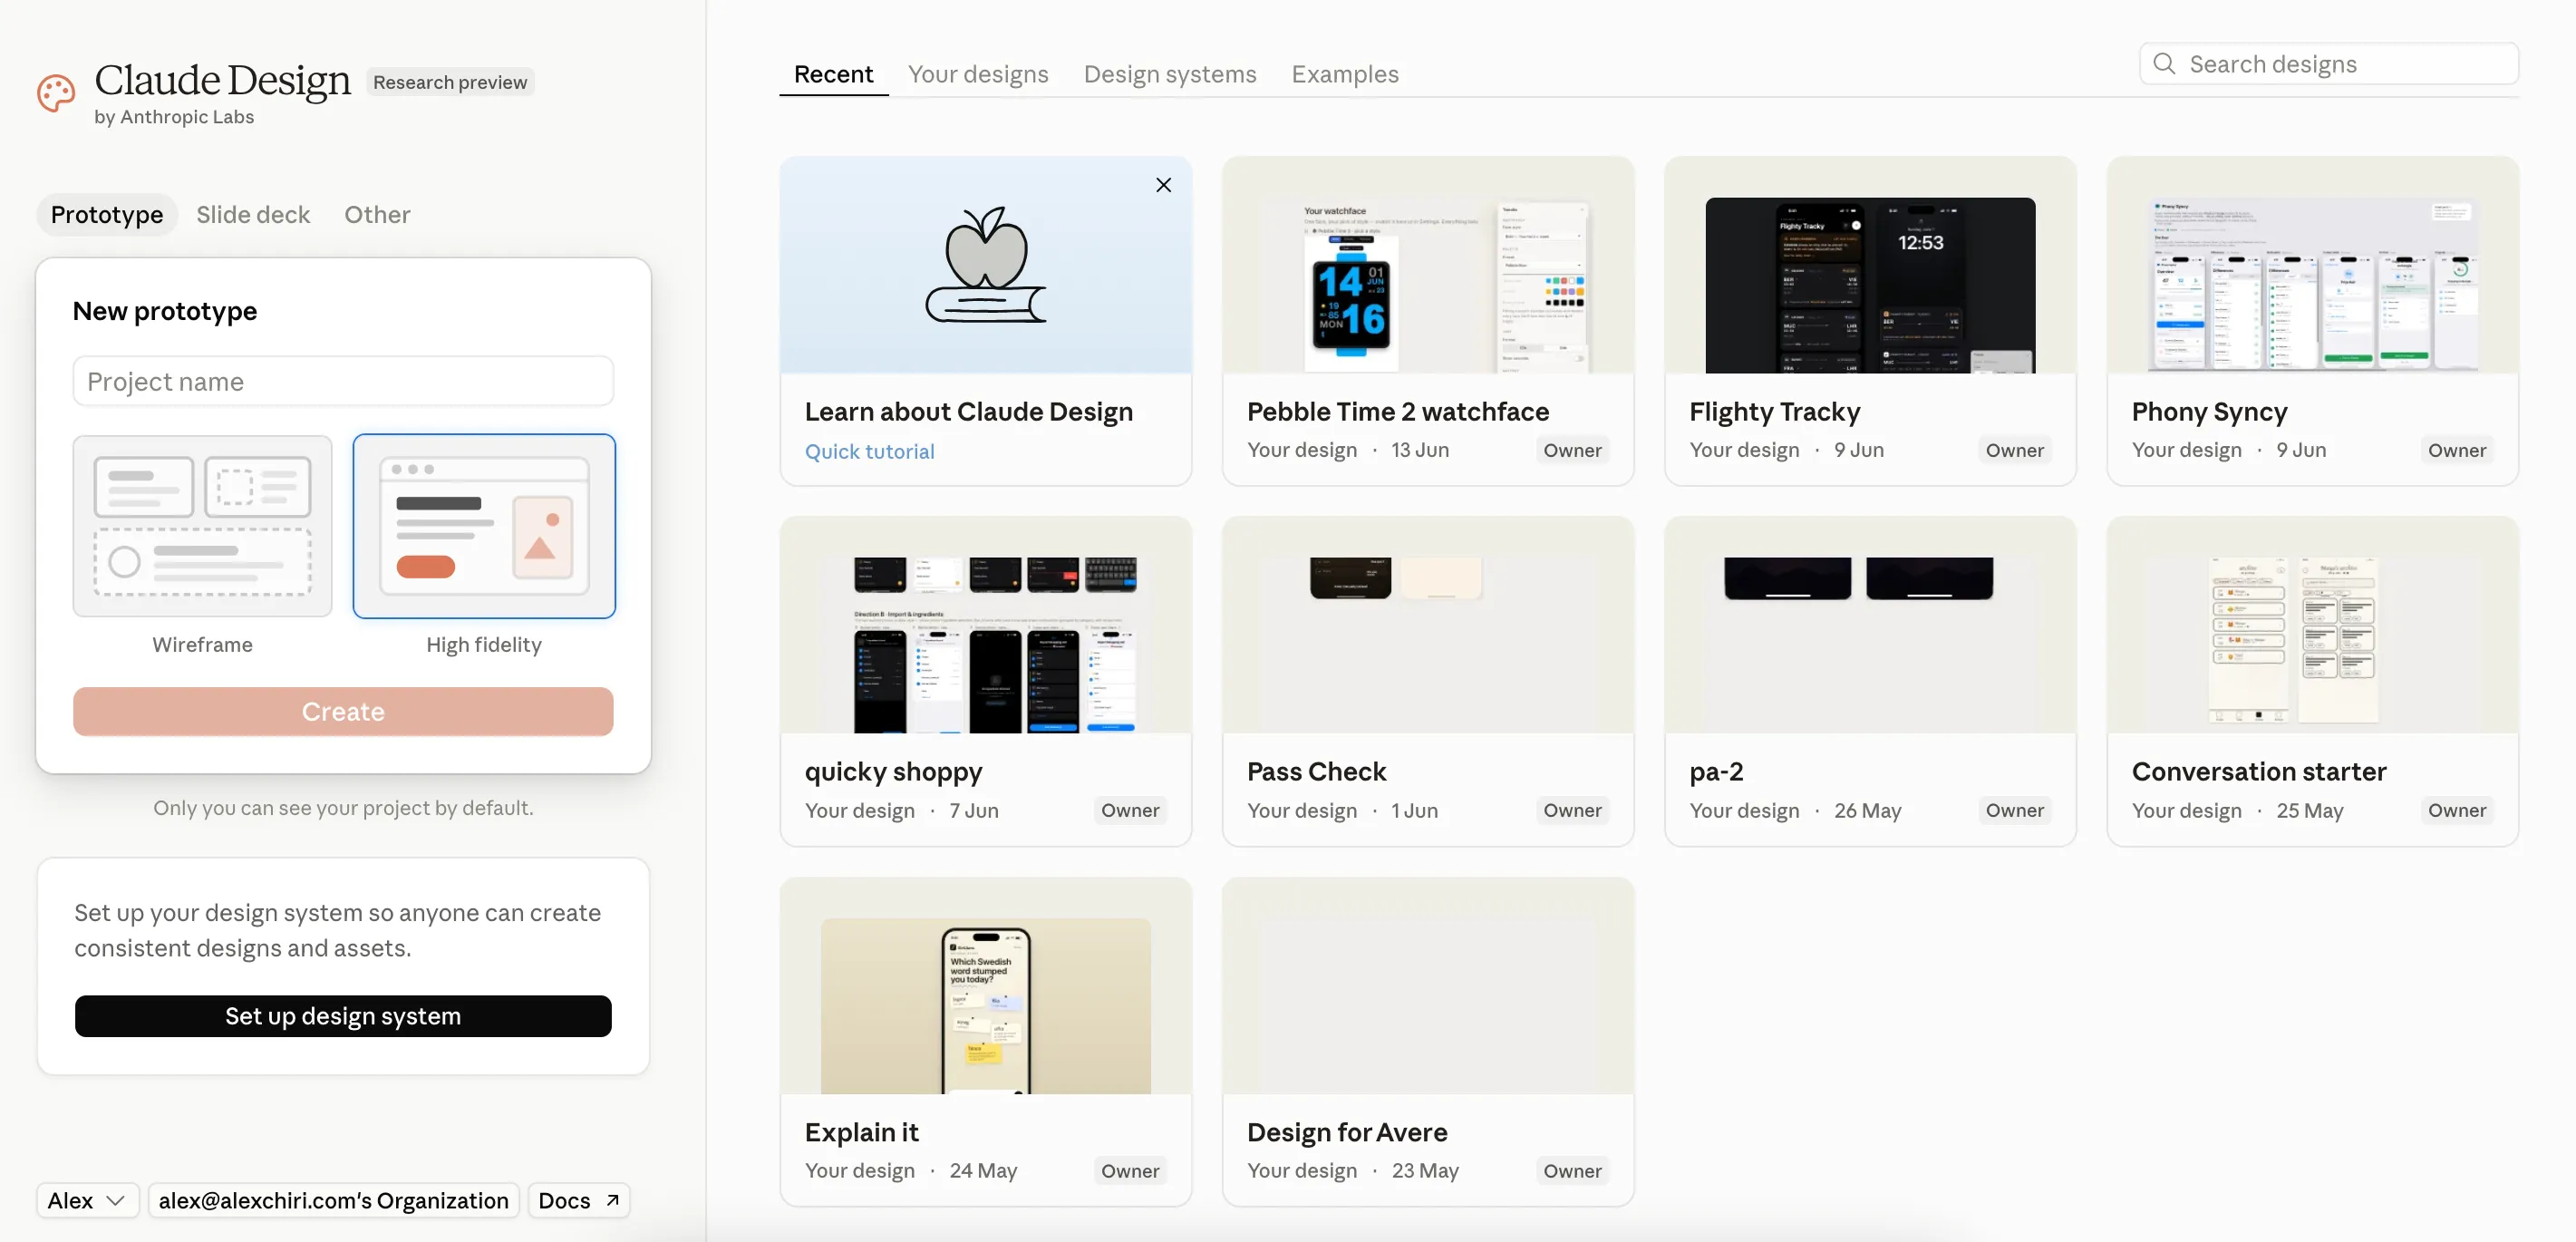The height and width of the screenshot is (1242, 2576).
Task: Click the by Anthropic Labs subtitle
Action: (174, 117)
